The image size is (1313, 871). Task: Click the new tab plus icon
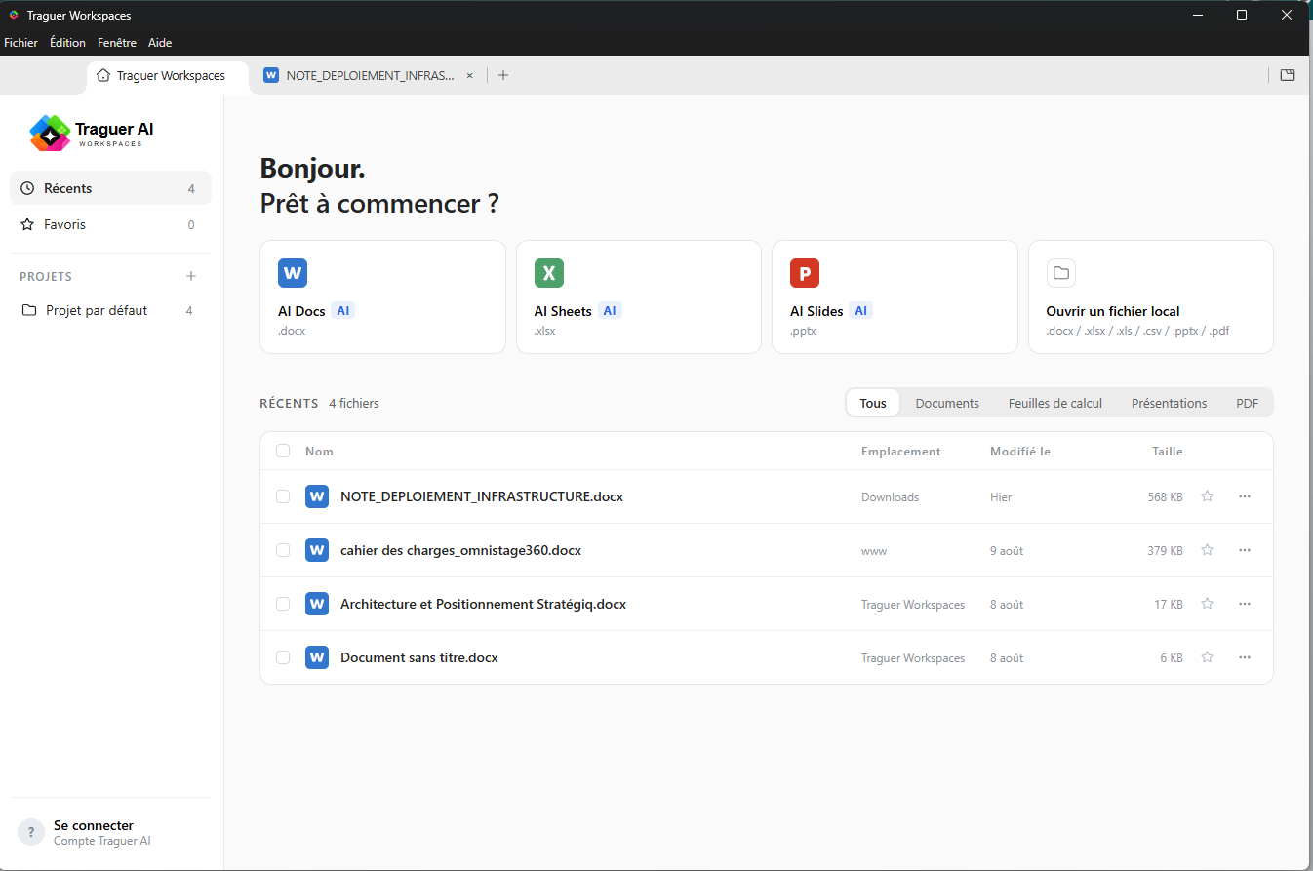[x=503, y=75]
